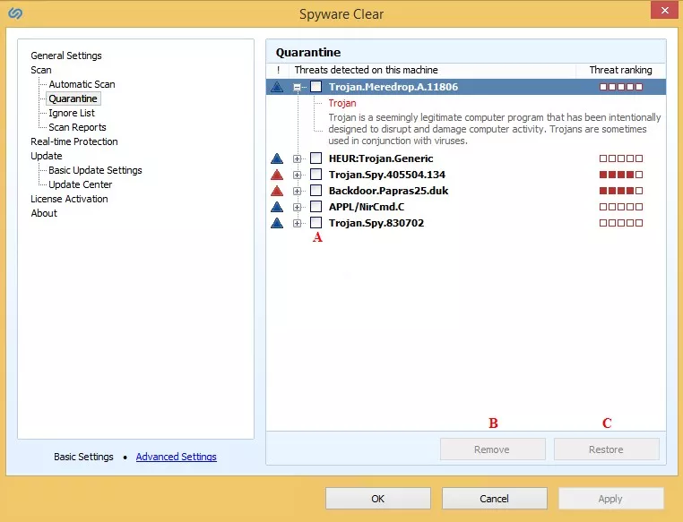Image resolution: width=683 pixels, height=522 pixels.
Task: Expand the HEUR:Trojan.Generic entry
Action: click(x=297, y=159)
